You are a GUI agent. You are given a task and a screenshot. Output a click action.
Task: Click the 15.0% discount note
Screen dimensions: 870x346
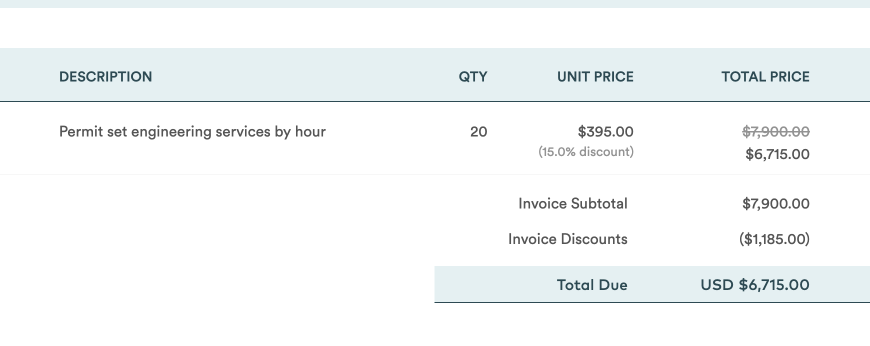pos(586,151)
